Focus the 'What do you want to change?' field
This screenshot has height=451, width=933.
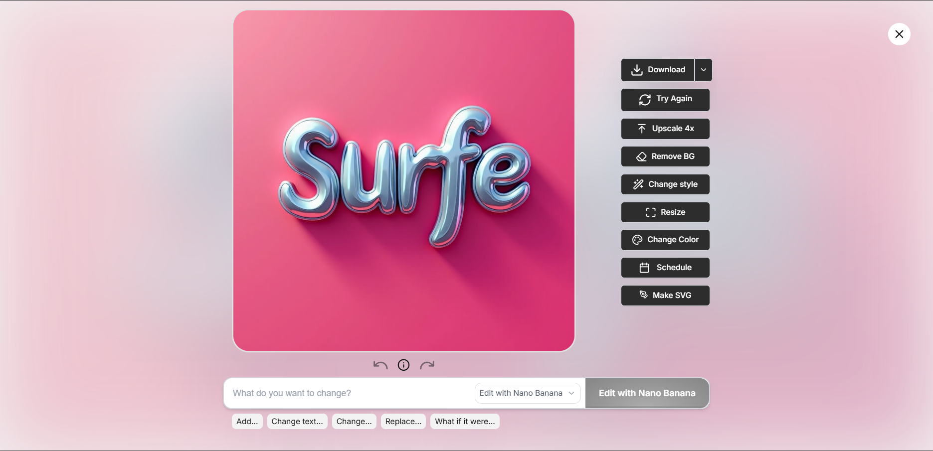coord(349,393)
